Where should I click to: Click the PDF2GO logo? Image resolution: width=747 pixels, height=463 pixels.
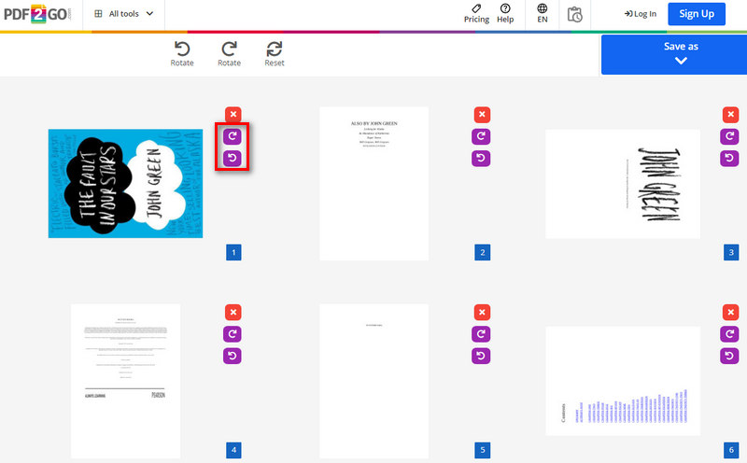pos(37,14)
